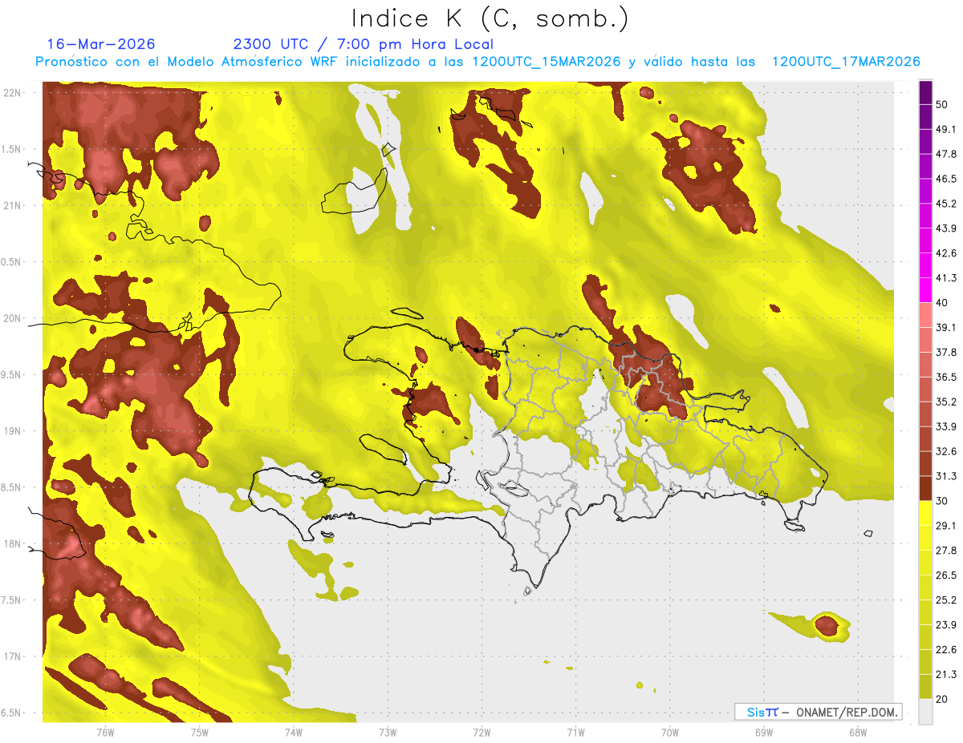Image resolution: width=963 pixels, height=743 pixels.
Task: Click the '36.5' colorbar value
Action: [946, 377]
